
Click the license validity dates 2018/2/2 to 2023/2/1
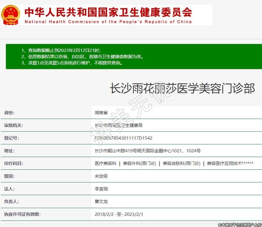point(119,214)
